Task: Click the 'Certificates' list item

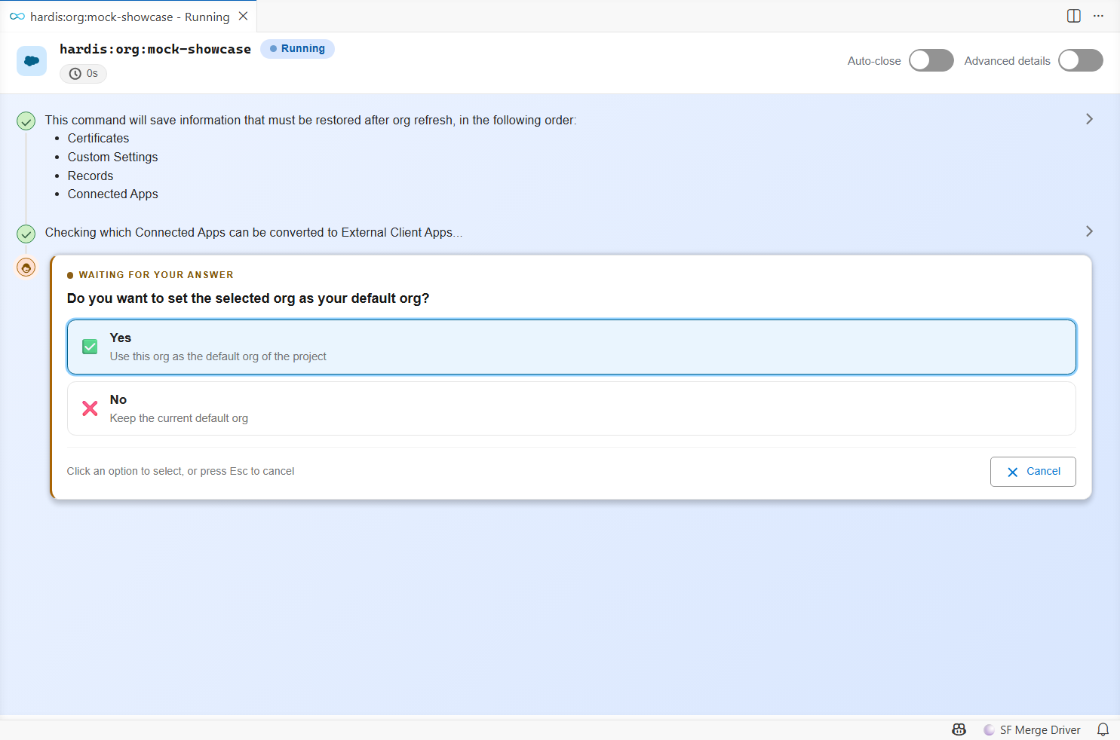Action: pyautogui.click(x=98, y=139)
